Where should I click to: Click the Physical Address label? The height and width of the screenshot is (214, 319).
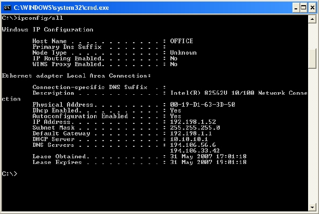pos(63,105)
